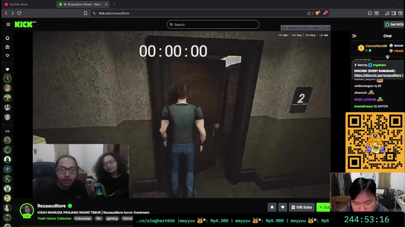
Task: Click browser back arrow
Action: (6, 13)
